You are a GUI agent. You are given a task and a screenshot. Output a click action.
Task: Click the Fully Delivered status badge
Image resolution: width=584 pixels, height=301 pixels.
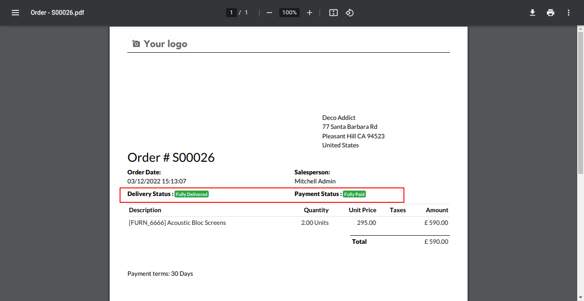point(192,194)
